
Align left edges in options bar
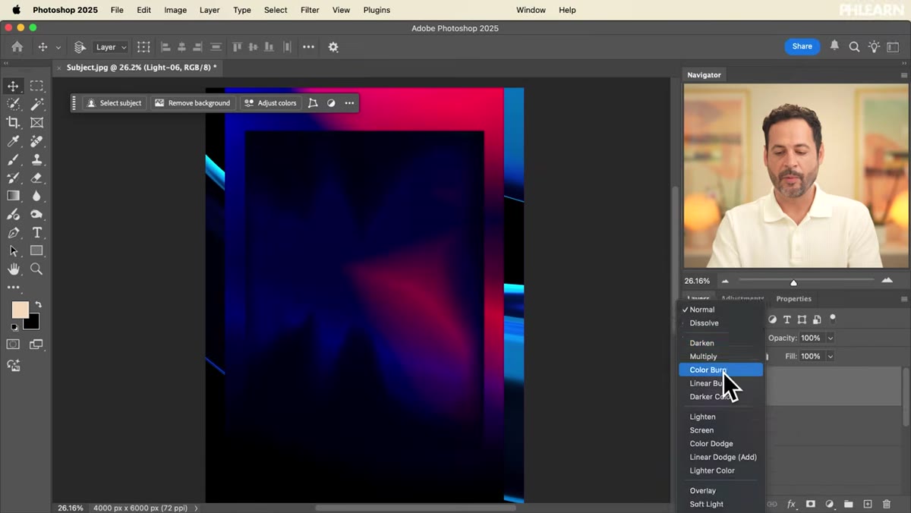tap(165, 47)
